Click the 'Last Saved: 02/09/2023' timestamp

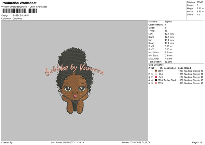coord(67,143)
